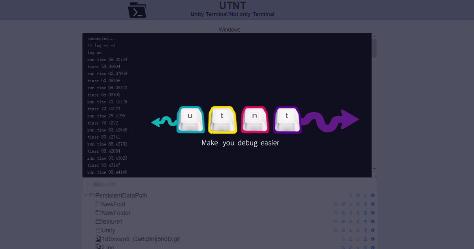Refresh the NewFold folder
474x249 pixels.
click(x=336, y=204)
